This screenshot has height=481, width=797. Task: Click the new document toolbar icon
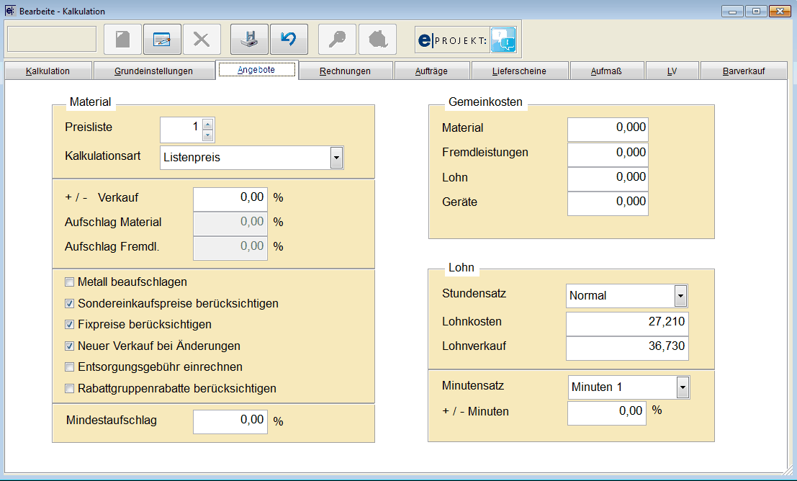[x=122, y=40]
